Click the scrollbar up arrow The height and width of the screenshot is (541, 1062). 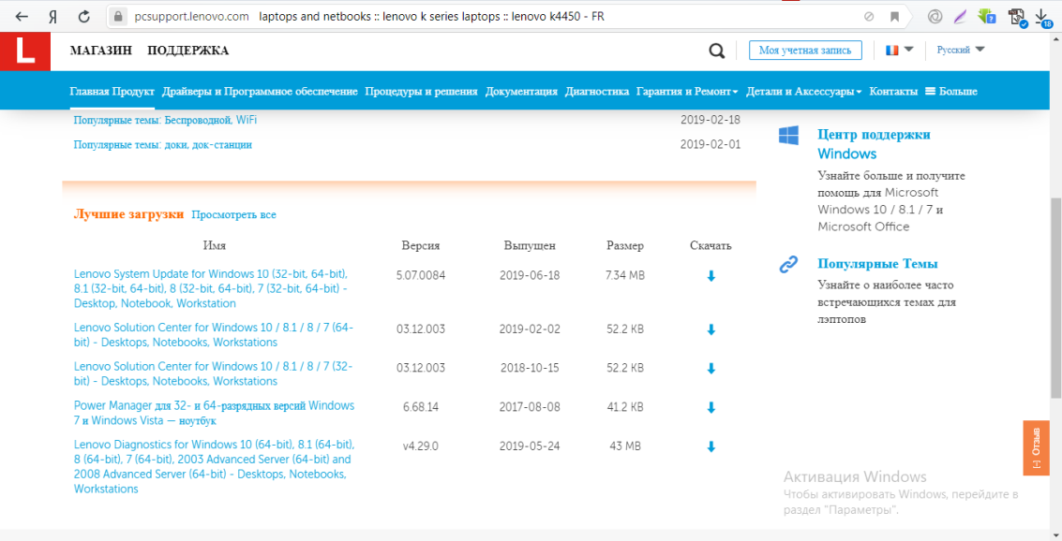(1055, 37)
